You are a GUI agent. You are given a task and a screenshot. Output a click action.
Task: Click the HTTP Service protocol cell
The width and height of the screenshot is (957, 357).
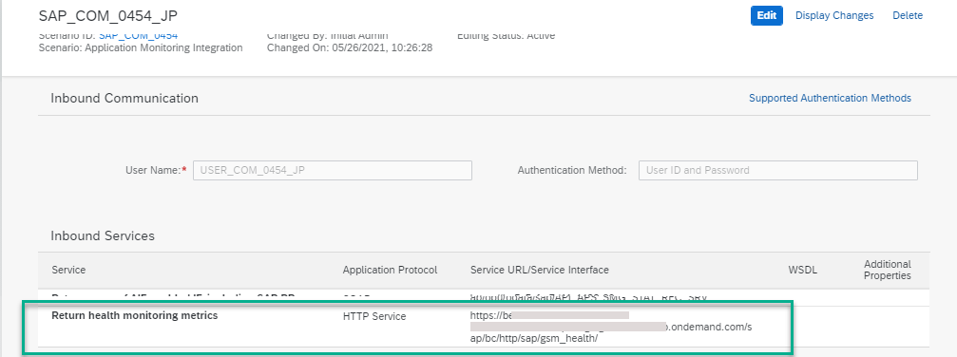374,316
